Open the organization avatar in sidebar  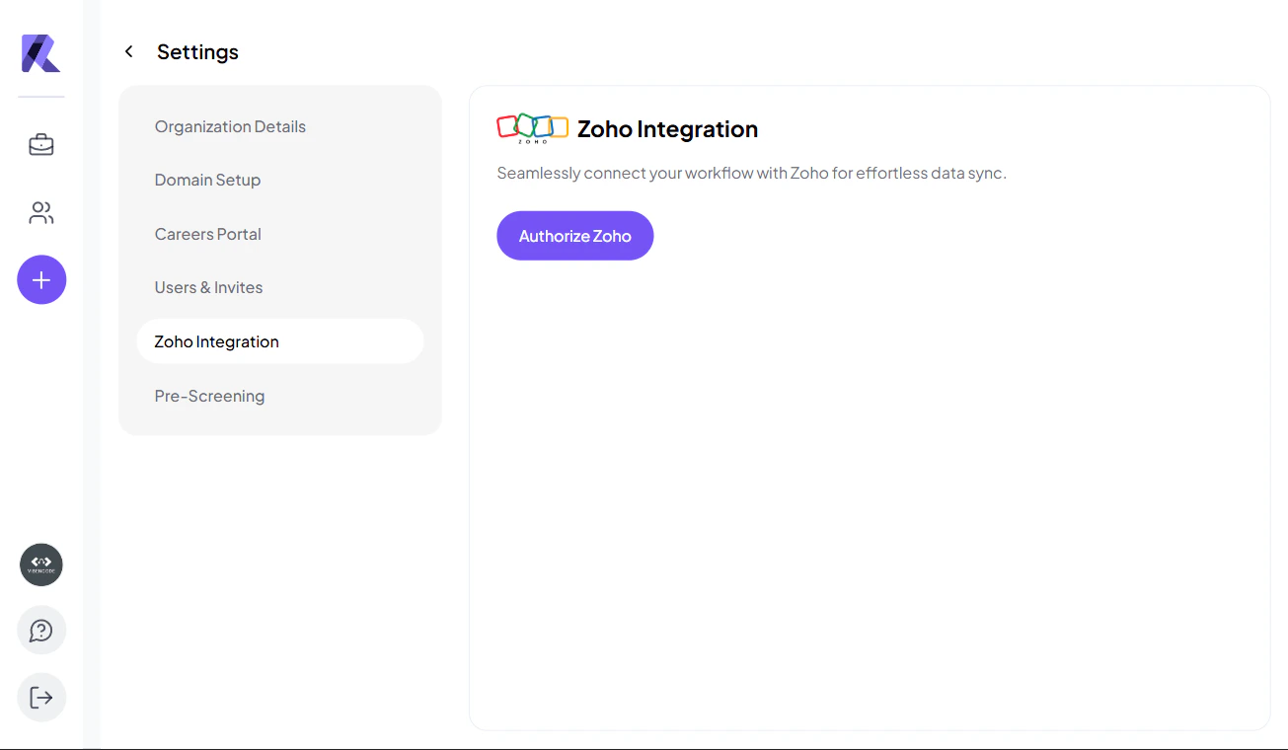41,565
